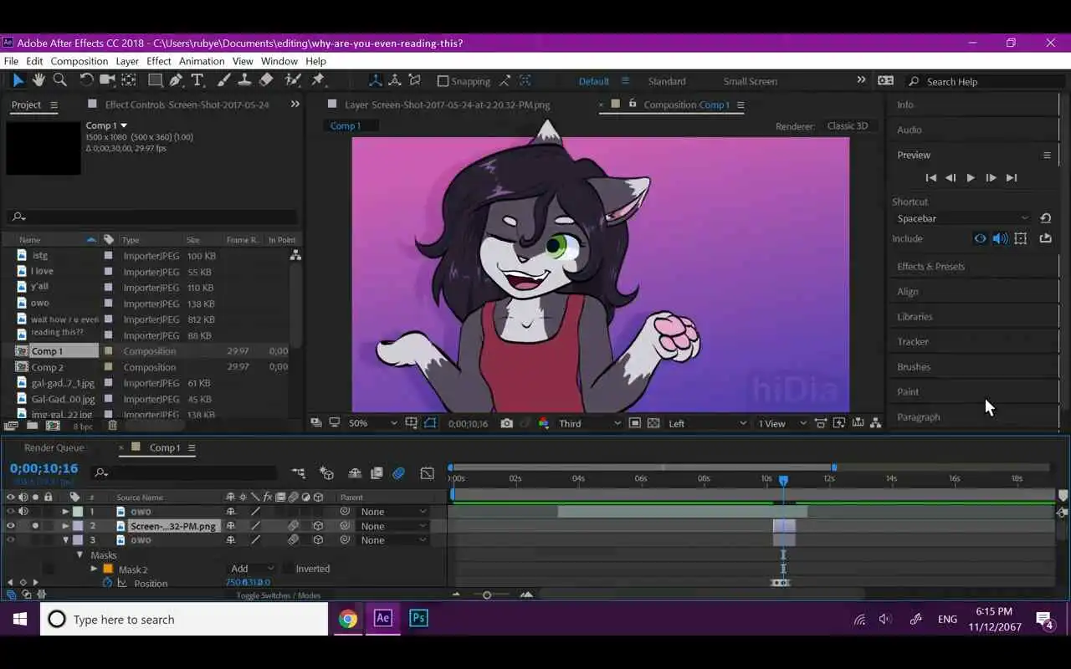
Task: Click the draft 3D icon in timeline
Action: pyautogui.click(x=326, y=472)
